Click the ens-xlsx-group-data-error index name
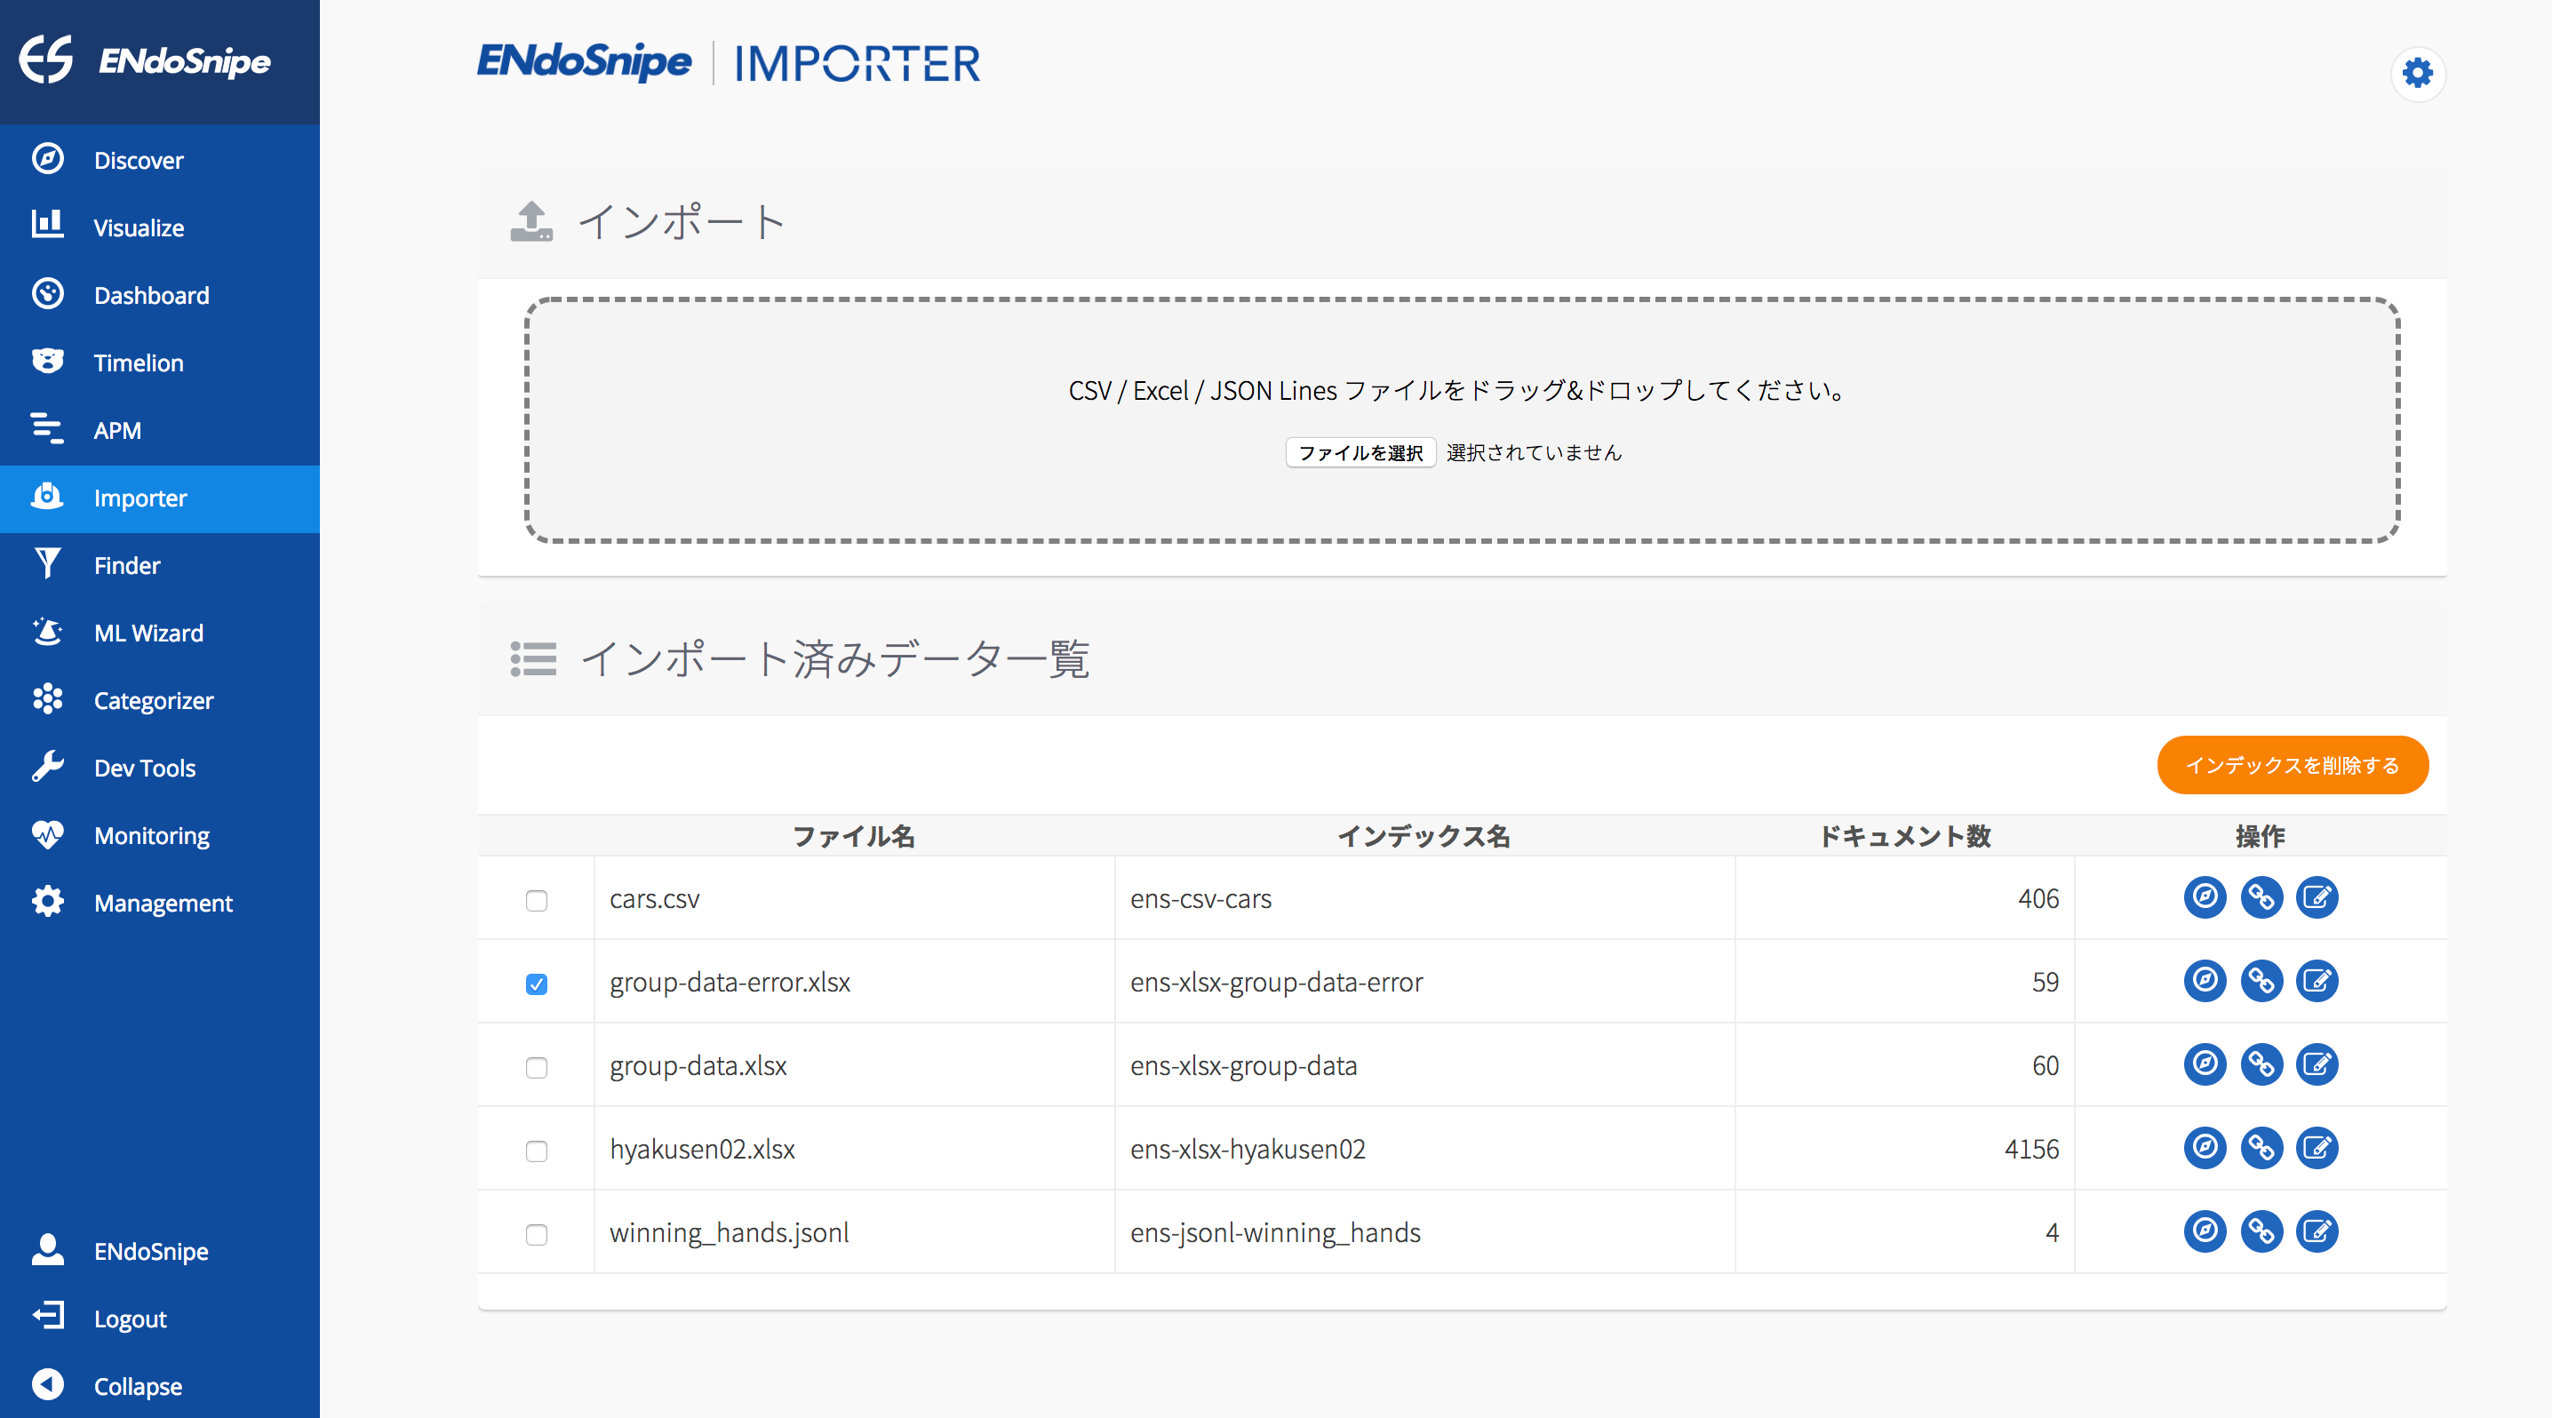Image resolution: width=2552 pixels, height=1418 pixels. click(1276, 983)
